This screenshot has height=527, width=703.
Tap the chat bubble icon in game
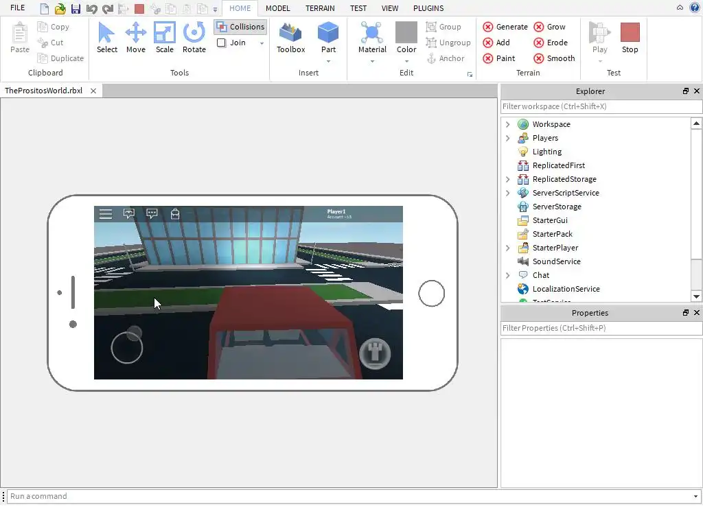[152, 214]
